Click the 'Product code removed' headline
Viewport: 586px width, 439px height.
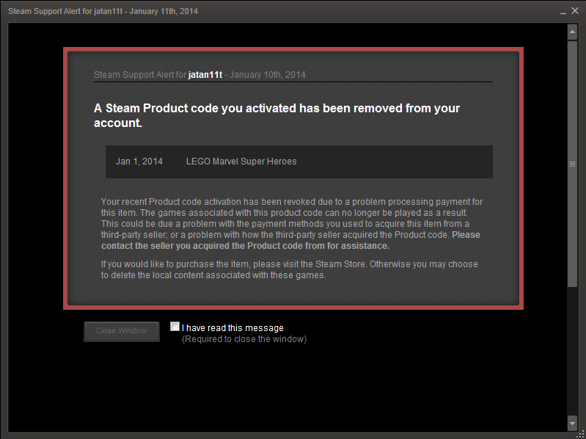(x=277, y=115)
